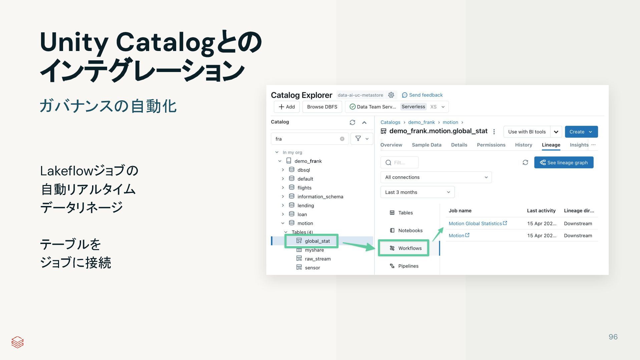Open the table kebab menu
This screenshot has height=360, width=640.
(494, 132)
